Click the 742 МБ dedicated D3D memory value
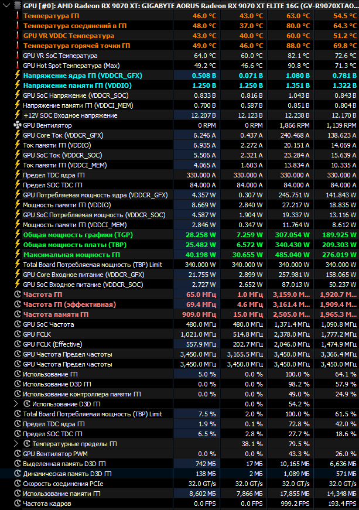Viewport: 359px width, 510px height. (x=206, y=464)
